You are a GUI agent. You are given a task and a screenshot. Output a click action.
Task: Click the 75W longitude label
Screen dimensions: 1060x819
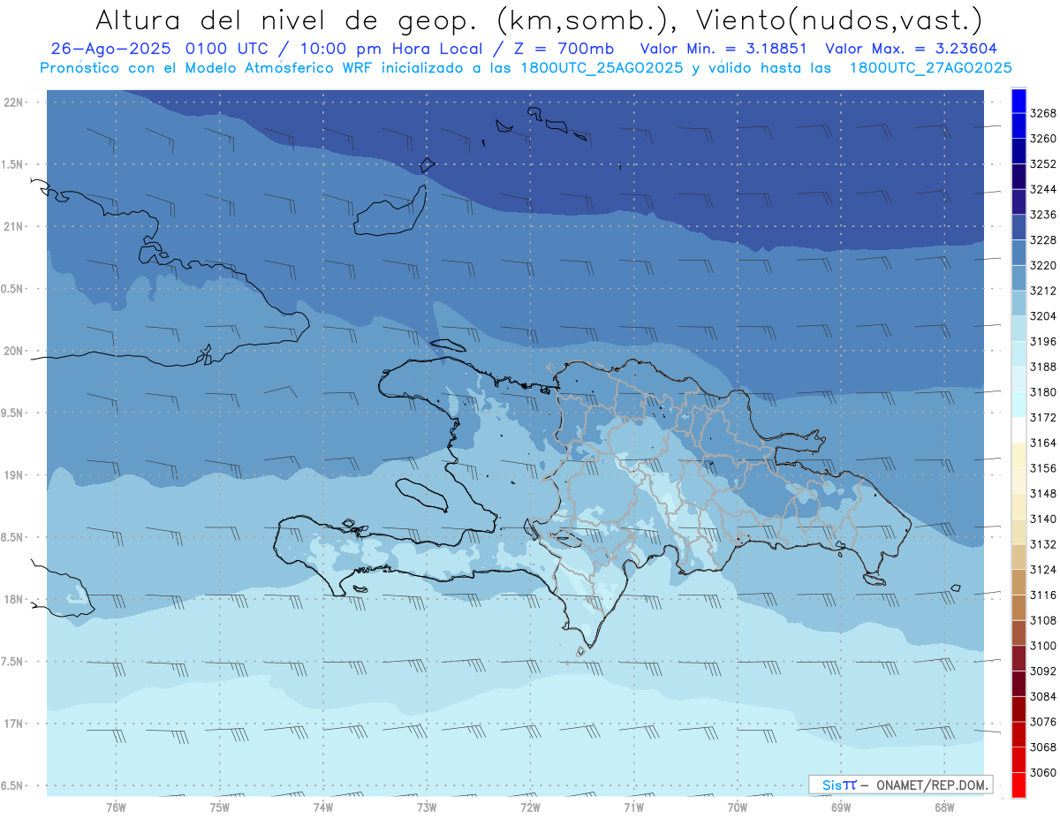tap(220, 808)
